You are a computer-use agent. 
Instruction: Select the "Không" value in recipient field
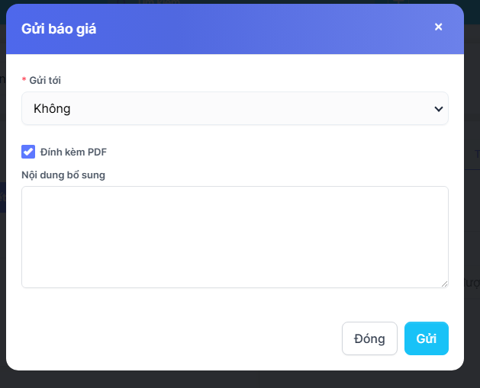pos(53,108)
